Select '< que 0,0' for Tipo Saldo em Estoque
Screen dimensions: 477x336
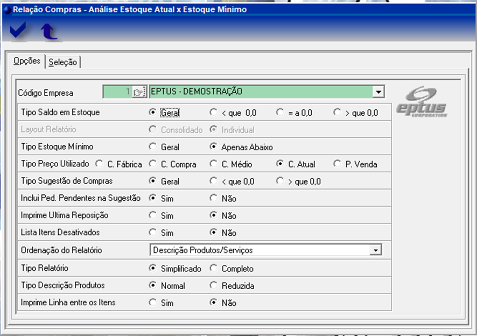pos(213,113)
